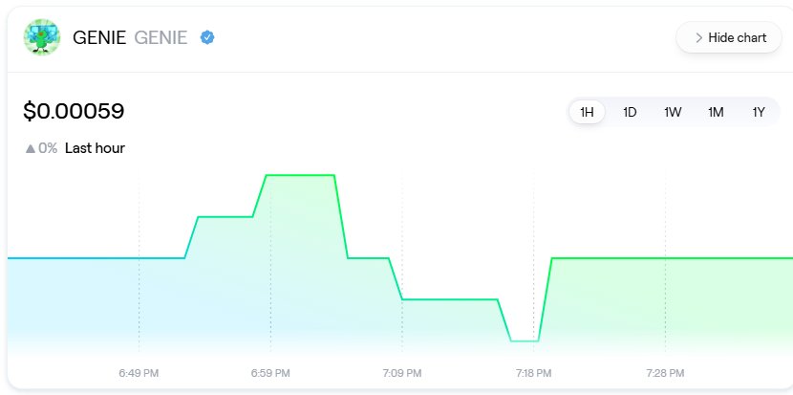Click the 0% Last hour change label
The width and height of the screenshot is (793, 395).
[x=81, y=148]
